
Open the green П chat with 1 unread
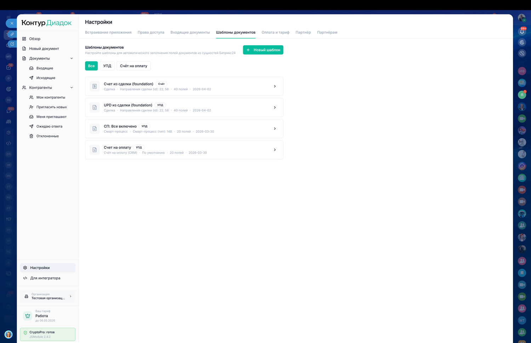click(x=522, y=95)
